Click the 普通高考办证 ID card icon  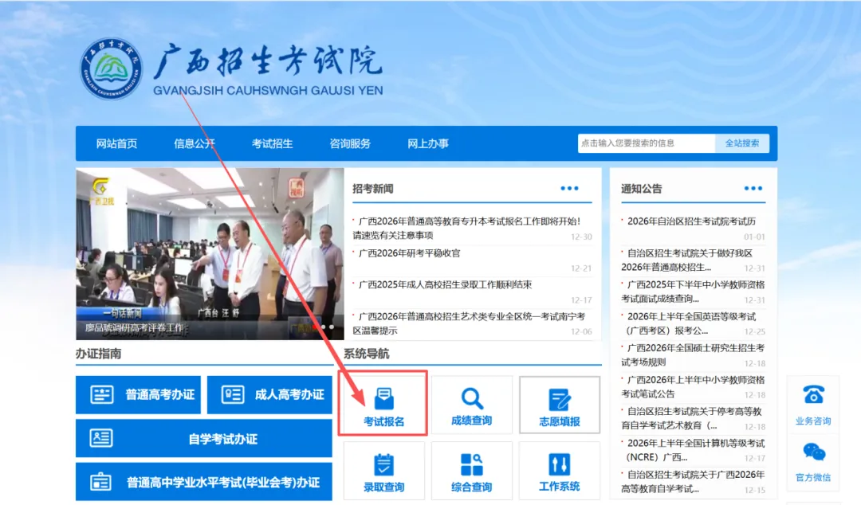(101, 394)
